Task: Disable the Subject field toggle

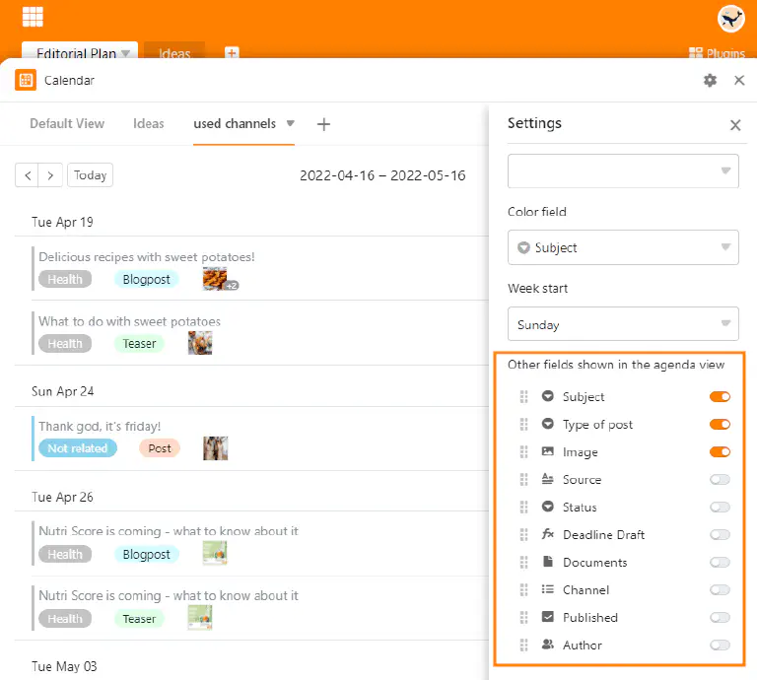Action: [720, 397]
